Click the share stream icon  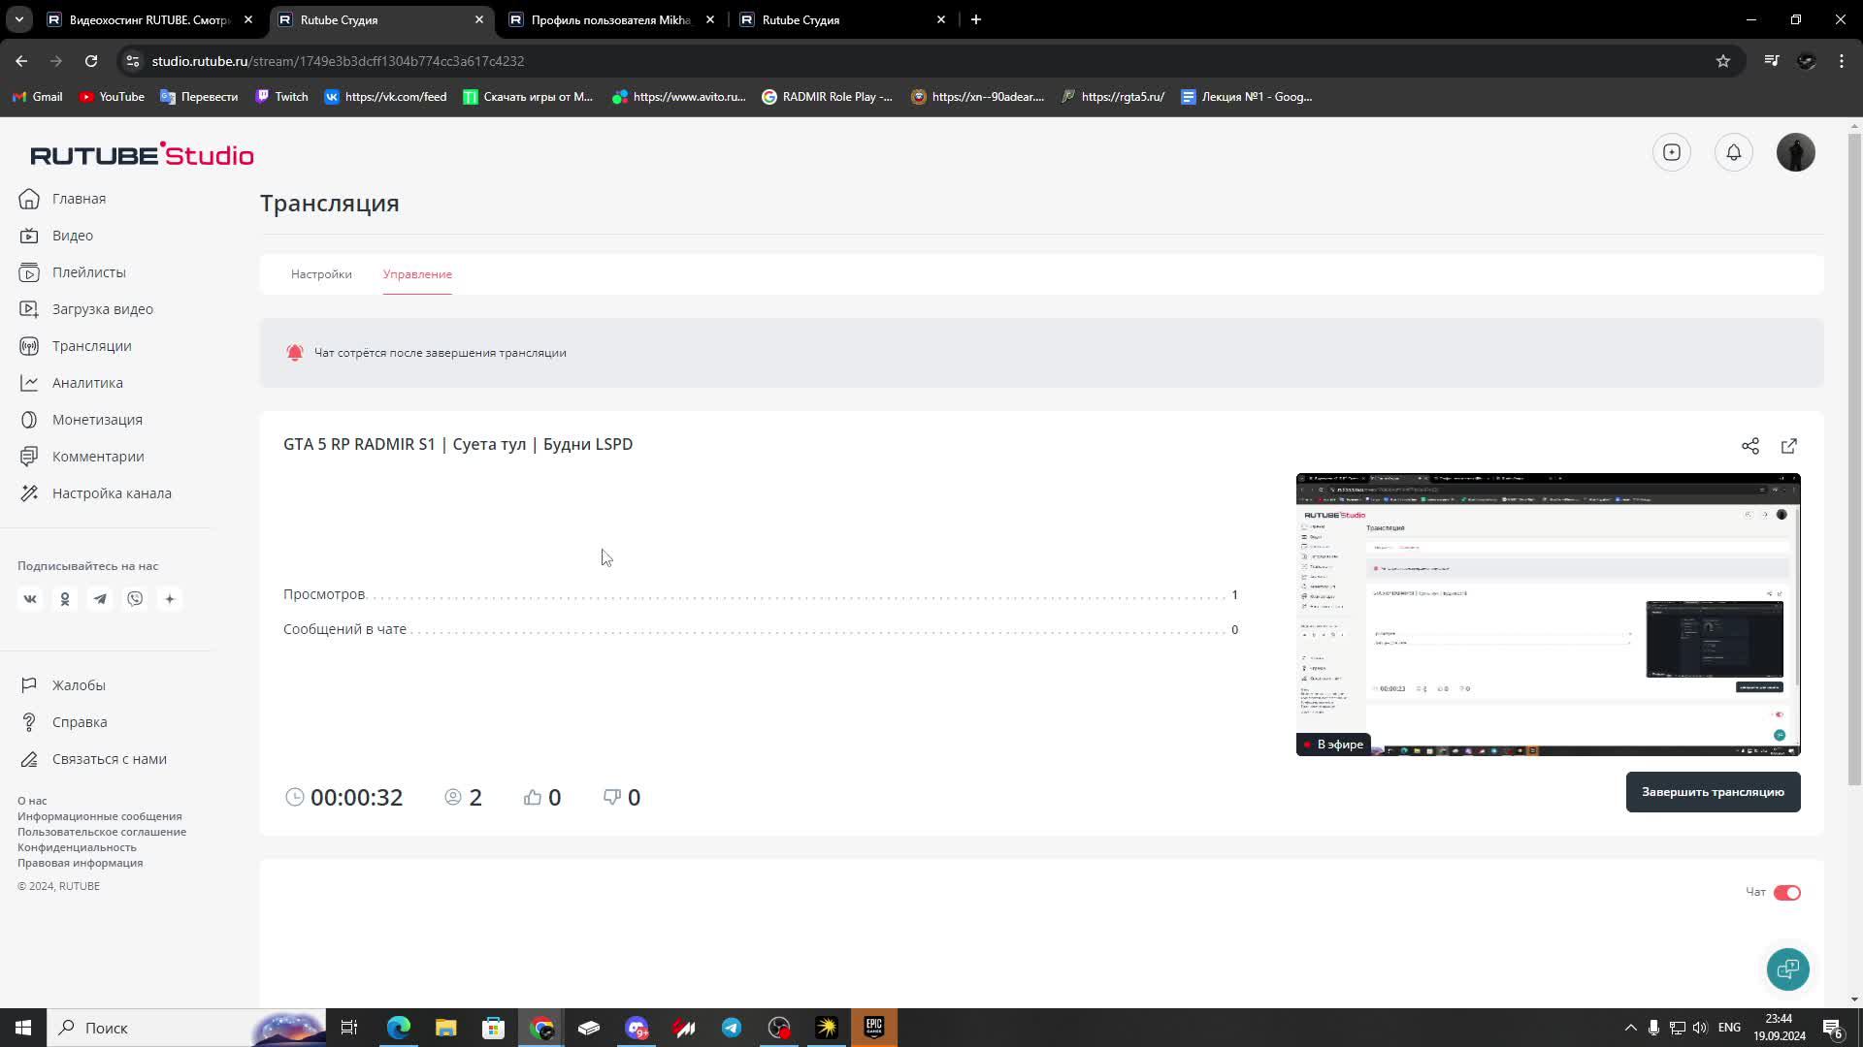click(x=1750, y=446)
